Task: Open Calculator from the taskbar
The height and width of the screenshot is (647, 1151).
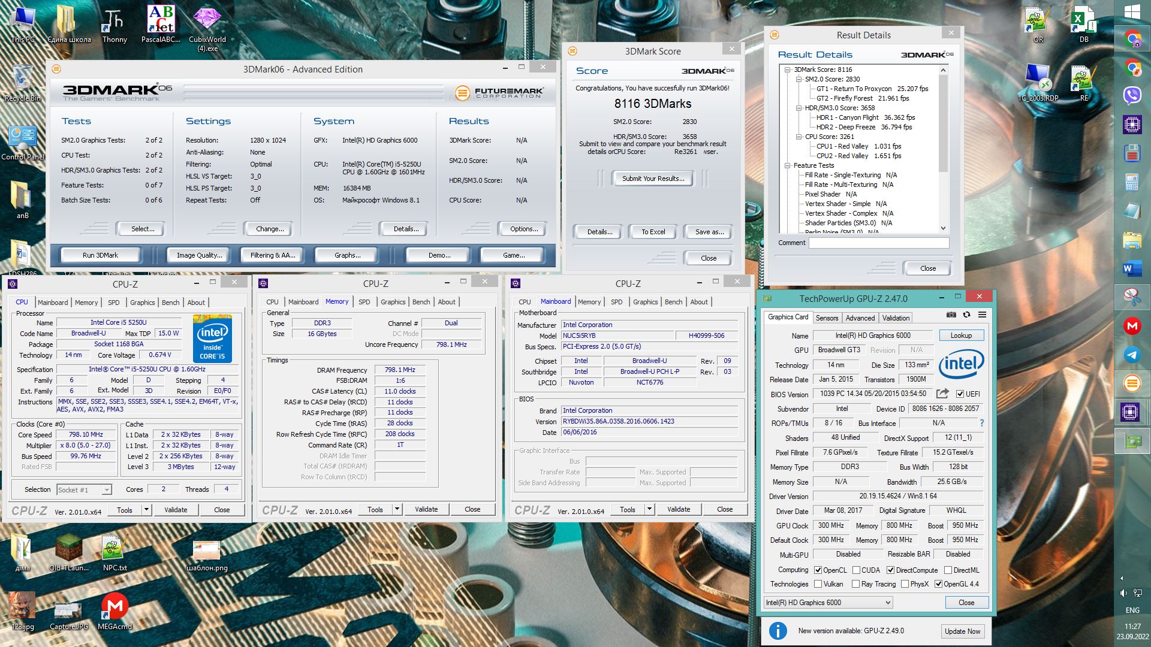Action: 1132,182
